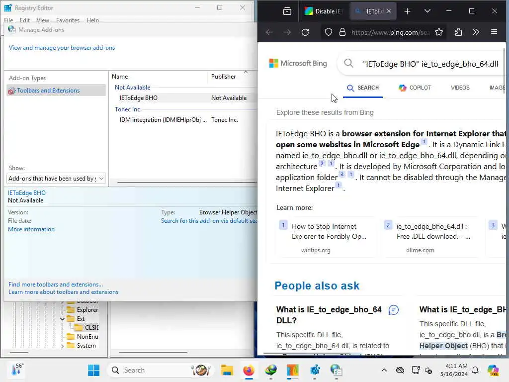Screen dimensions: 509x382
Task: Edit the Bing search query box
Action: point(430,64)
